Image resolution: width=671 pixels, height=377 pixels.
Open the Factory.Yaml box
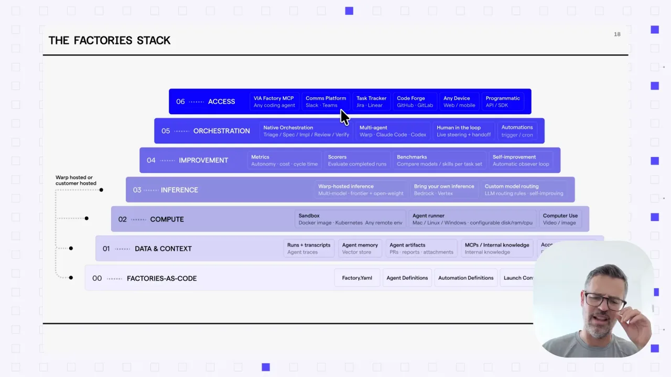click(357, 278)
